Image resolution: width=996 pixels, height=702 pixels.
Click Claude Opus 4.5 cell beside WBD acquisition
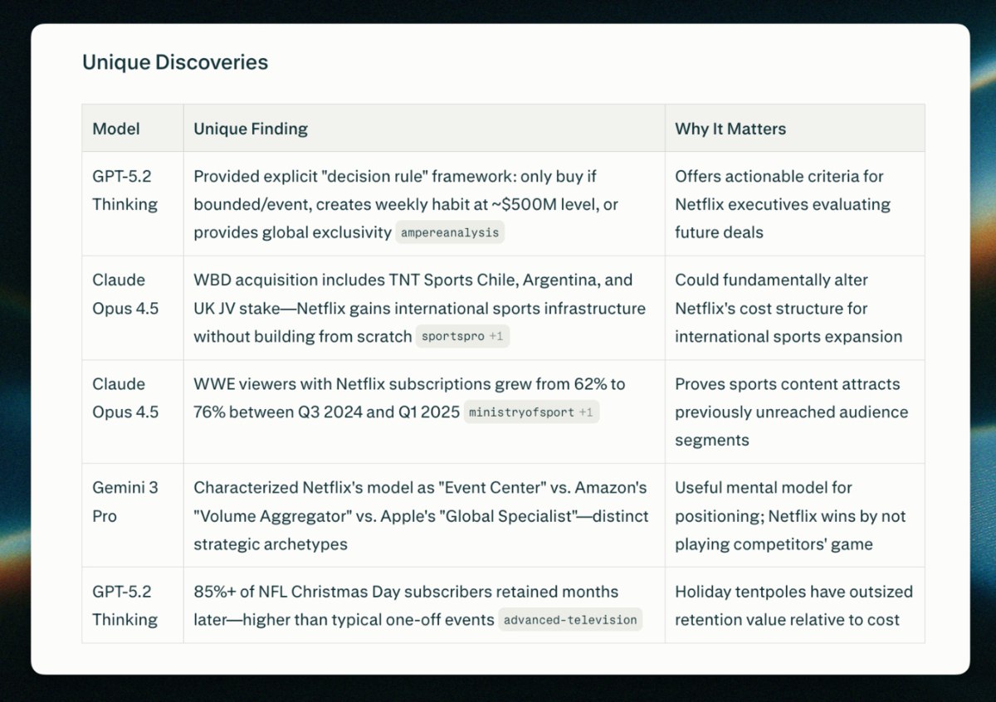tap(125, 294)
